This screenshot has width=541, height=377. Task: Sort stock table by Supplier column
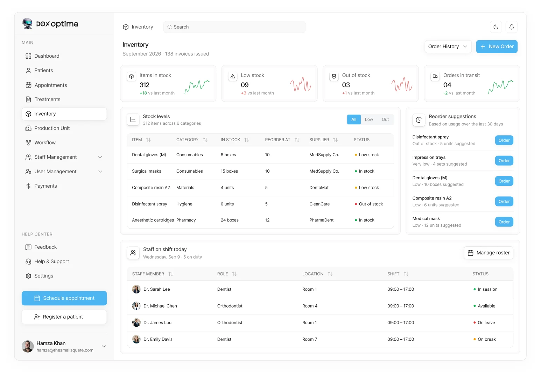tap(335, 140)
